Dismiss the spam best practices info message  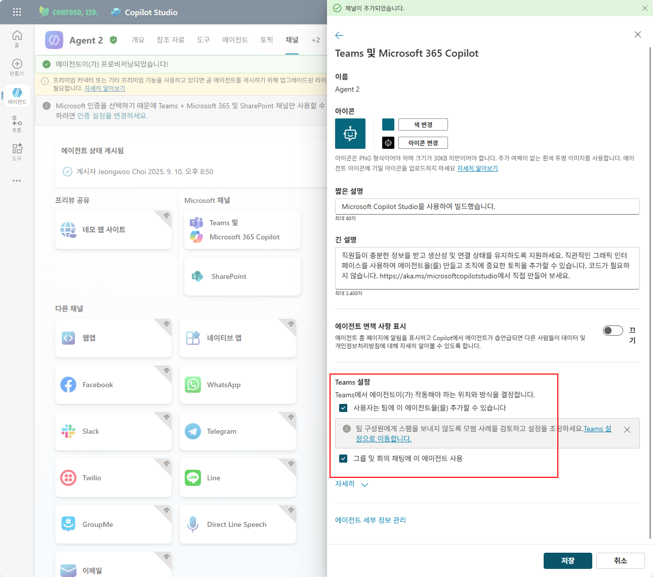[627, 430]
